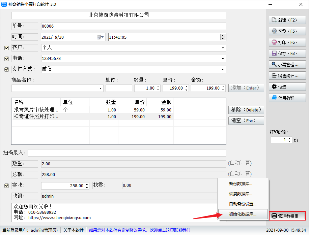Open 关于本软件 in status bar

(74, 230)
